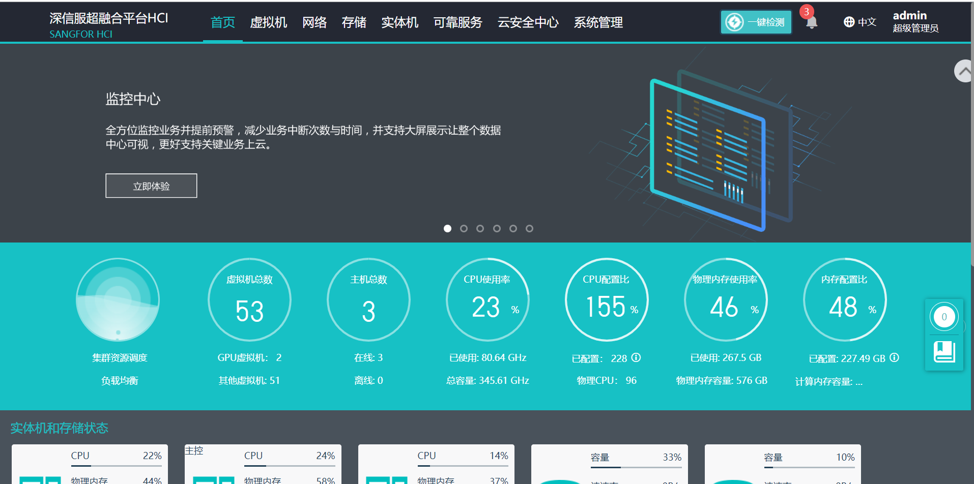
Task: Click the floating task counter circle
Action: [944, 317]
